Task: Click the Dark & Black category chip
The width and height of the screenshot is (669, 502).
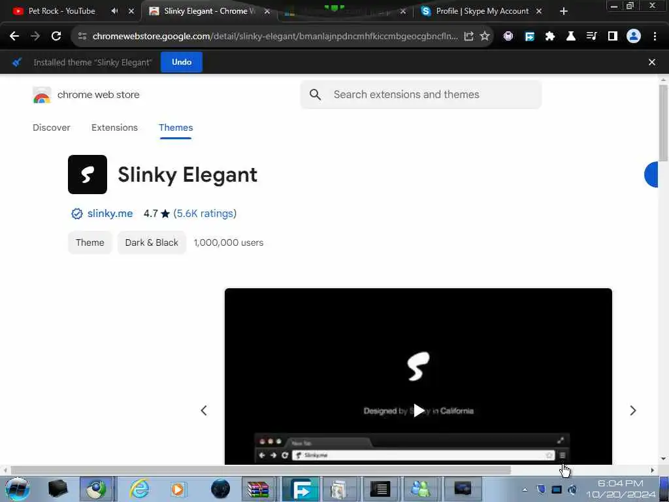Action: (x=152, y=243)
